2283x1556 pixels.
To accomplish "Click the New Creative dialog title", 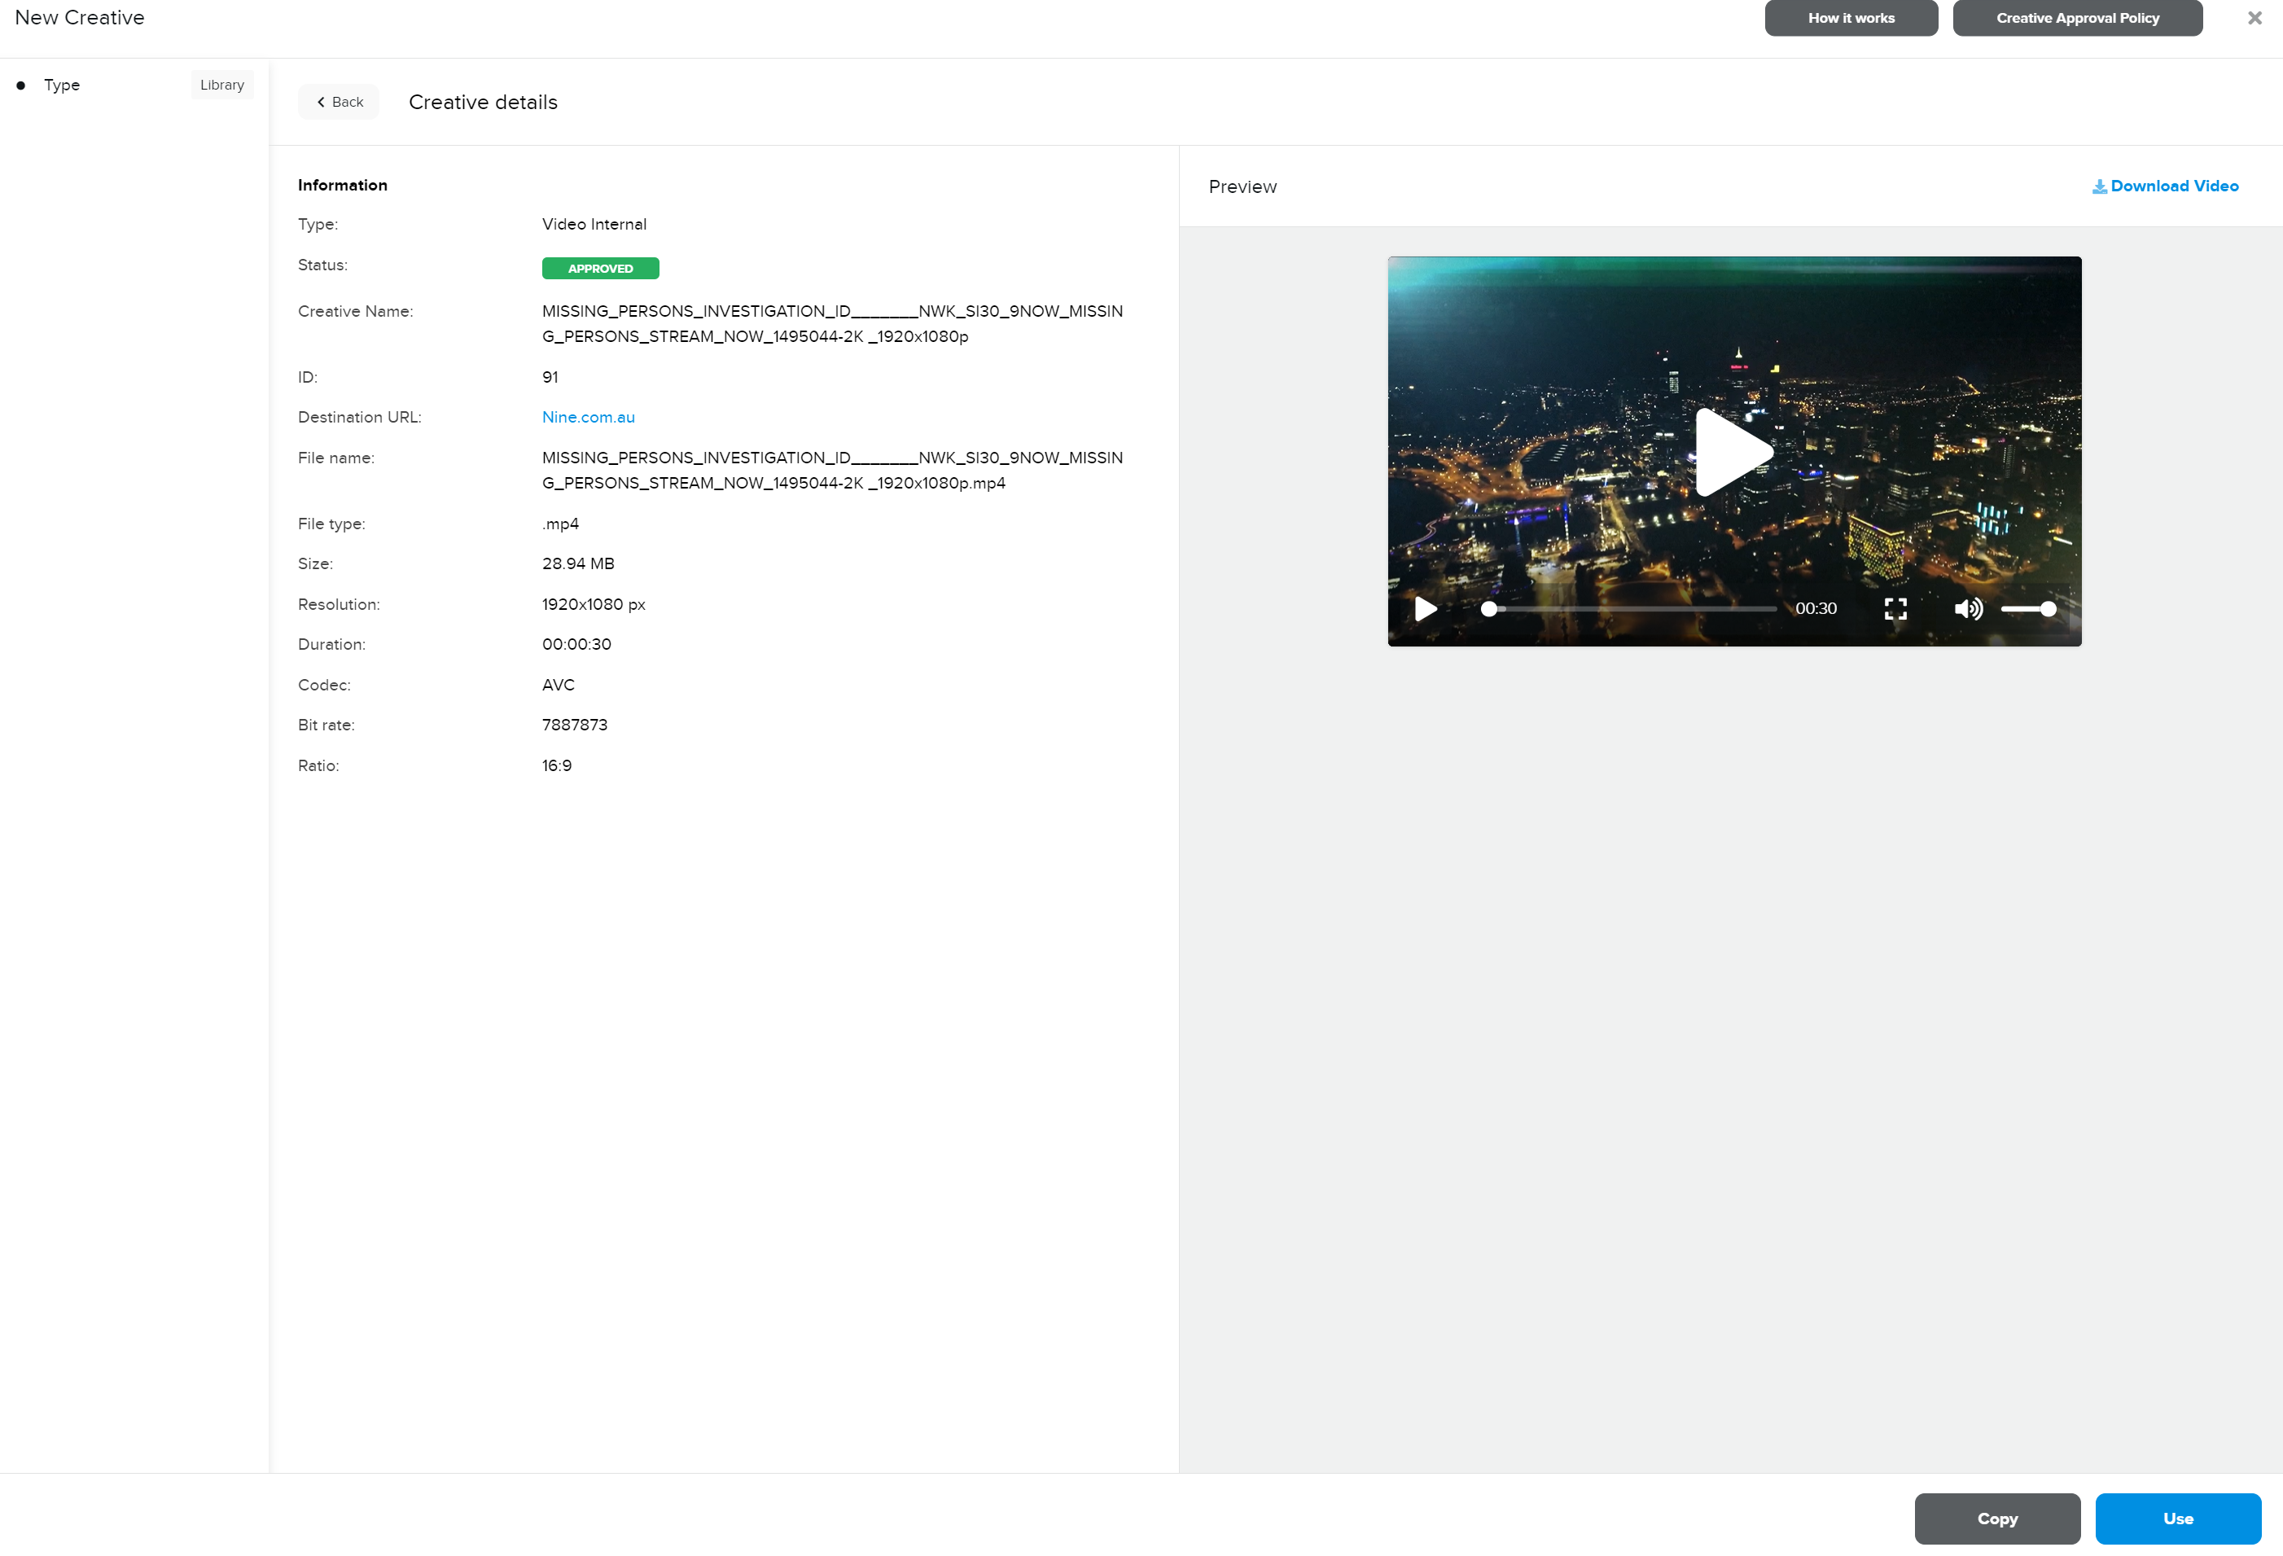I will [x=80, y=18].
